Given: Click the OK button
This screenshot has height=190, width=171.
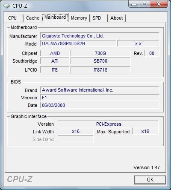Looking at the screenshot, I should 150,180.
